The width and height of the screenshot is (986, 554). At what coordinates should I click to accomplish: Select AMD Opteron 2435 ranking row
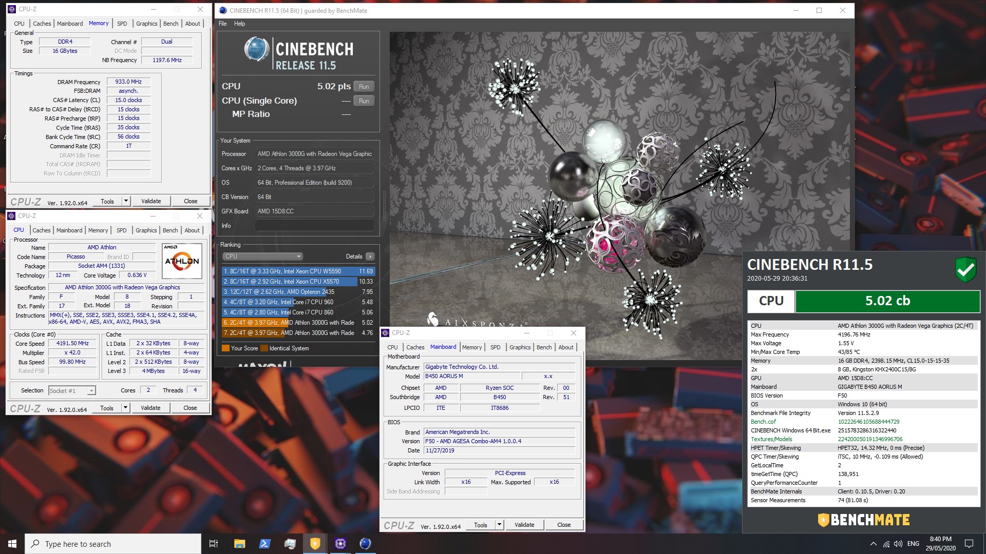click(x=298, y=292)
